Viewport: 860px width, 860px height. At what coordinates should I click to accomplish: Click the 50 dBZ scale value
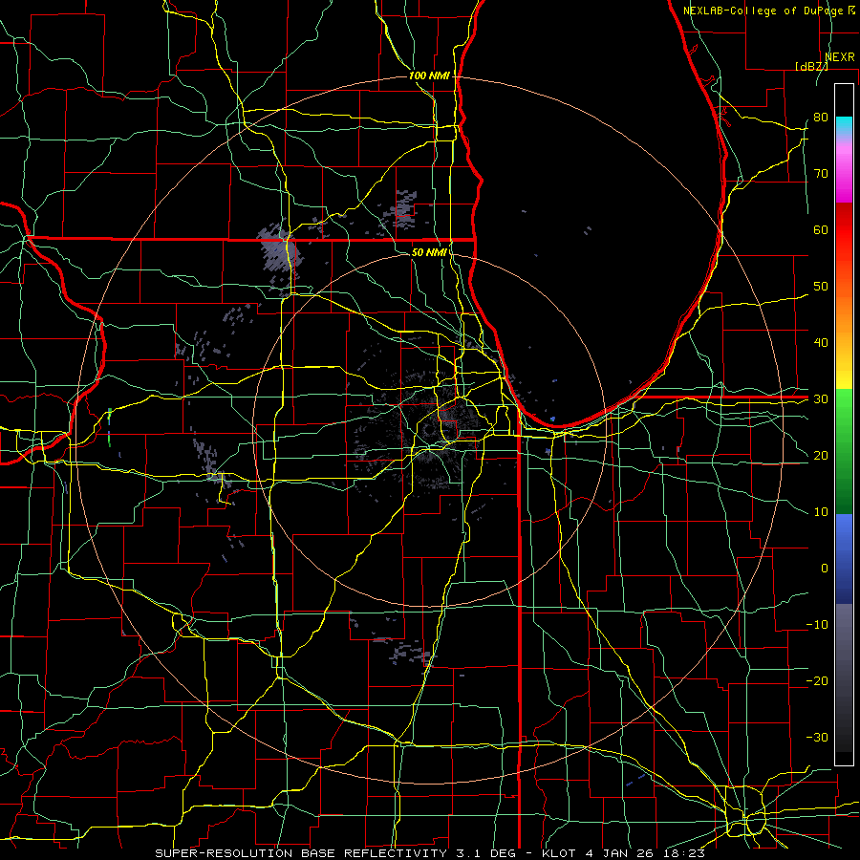pyautogui.click(x=821, y=287)
